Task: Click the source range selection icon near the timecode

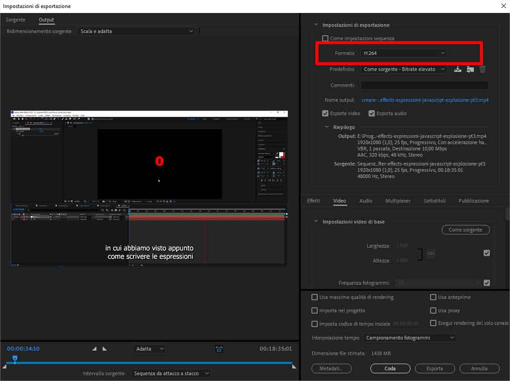Action: click(219, 348)
